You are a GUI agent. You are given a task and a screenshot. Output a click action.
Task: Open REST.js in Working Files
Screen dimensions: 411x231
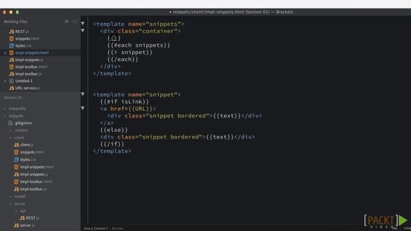22,31
